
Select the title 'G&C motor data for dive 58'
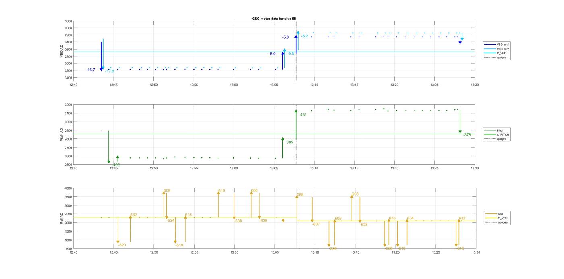click(x=274, y=19)
